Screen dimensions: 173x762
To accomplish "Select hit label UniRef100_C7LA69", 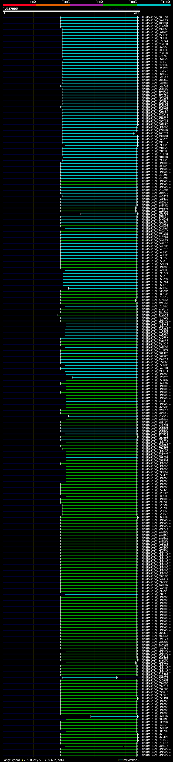I will click(155, 235).
